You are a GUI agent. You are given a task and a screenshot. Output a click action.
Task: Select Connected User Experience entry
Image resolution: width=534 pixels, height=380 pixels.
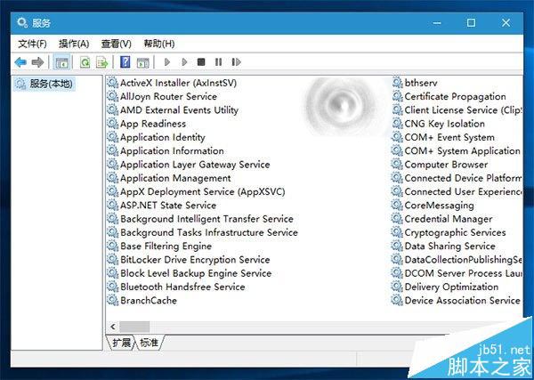click(x=463, y=191)
